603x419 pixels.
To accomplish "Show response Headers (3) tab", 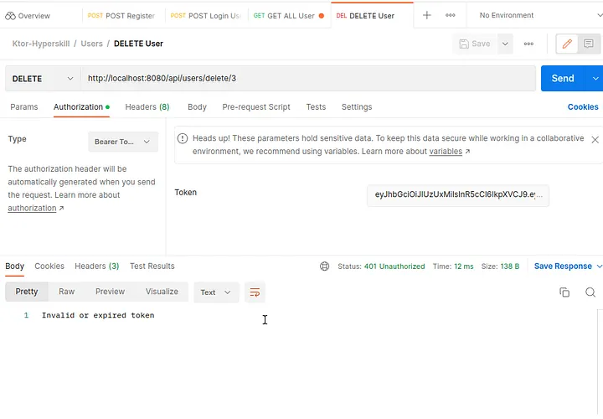I will pyautogui.click(x=97, y=266).
